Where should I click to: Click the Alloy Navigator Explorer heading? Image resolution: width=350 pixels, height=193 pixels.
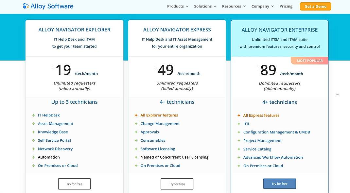pyautogui.click(x=74, y=30)
